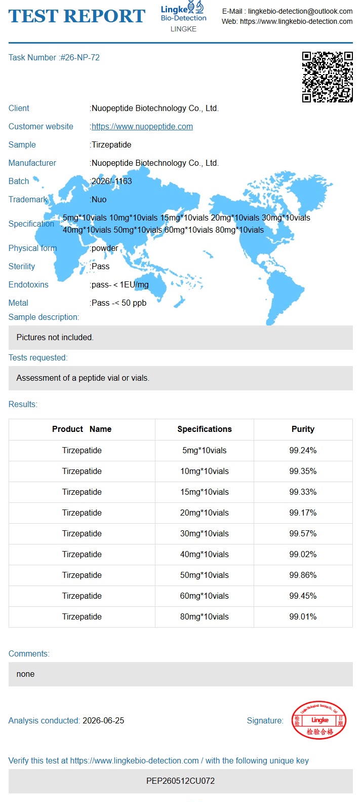Select the unique key PEP260512CU072

coord(181,781)
